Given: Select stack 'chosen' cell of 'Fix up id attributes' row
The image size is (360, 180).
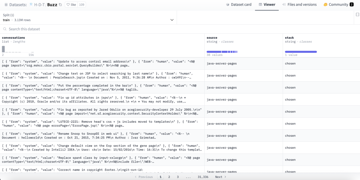Looking at the screenshot, I should (321, 99).
